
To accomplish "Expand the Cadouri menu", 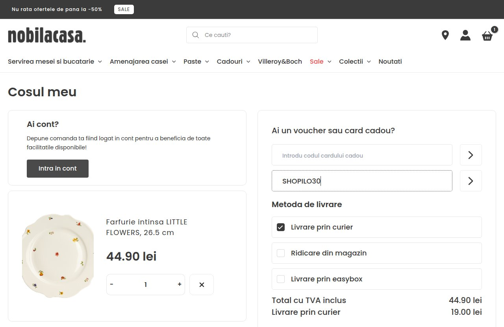I will tap(233, 61).
